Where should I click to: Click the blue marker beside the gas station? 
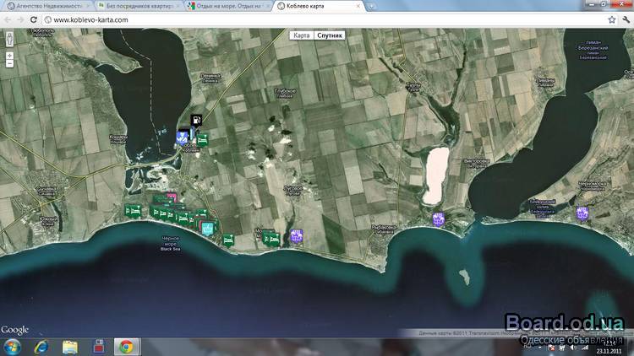coord(181,135)
